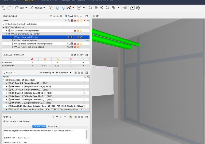Open the CHECKING tab

point(29,1)
